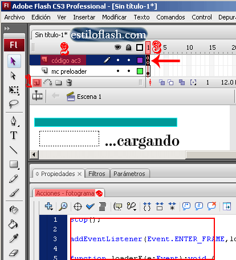Click the stage left scroll arrow
Viewport: 236px width, 260px height.
coord(34,154)
